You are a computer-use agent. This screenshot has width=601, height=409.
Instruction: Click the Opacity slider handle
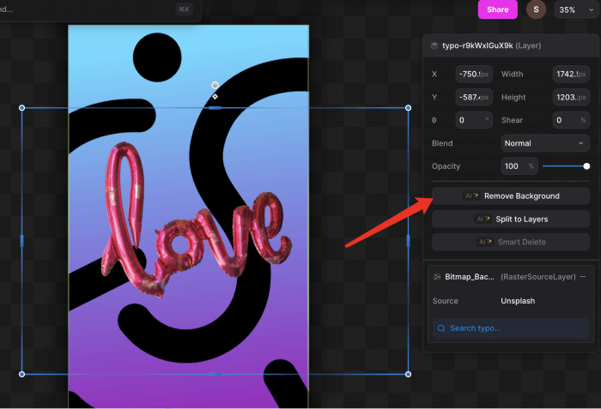click(586, 165)
